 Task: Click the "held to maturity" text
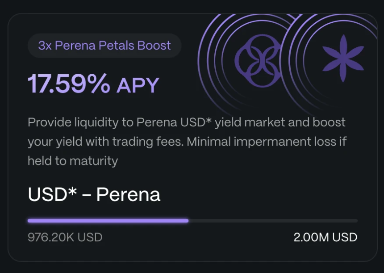pyautogui.click(x=73, y=161)
